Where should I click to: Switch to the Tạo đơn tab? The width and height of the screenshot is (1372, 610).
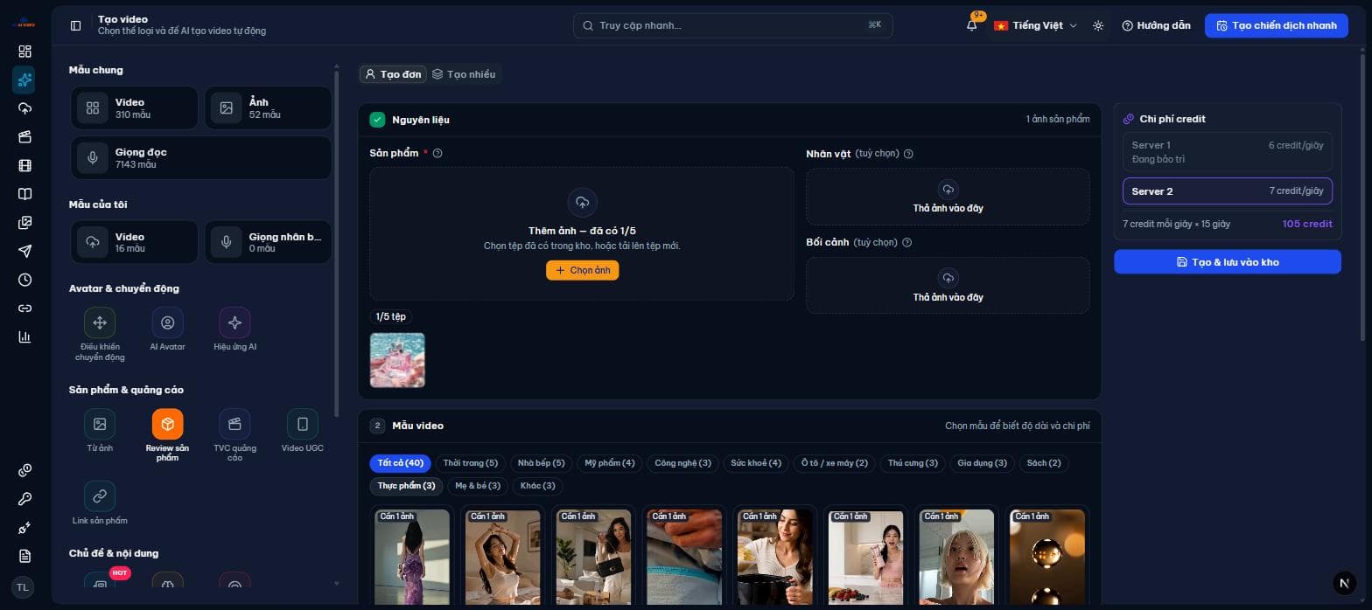pyautogui.click(x=393, y=74)
